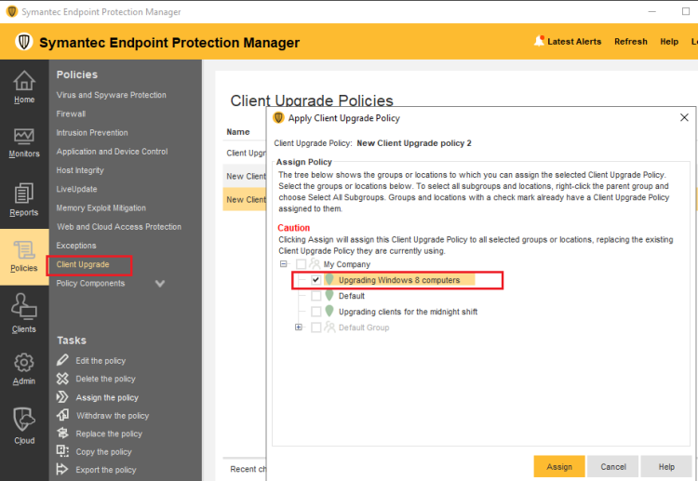Click the Copy the policy icon

click(62, 451)
